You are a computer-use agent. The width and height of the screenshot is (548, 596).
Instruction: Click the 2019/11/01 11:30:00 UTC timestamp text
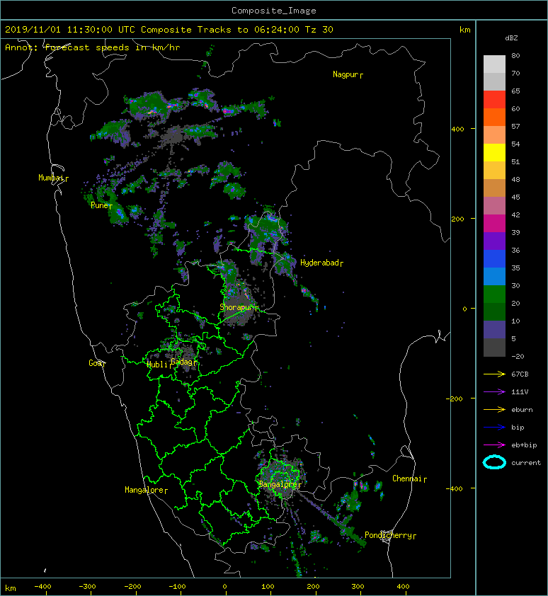point(69,30)
